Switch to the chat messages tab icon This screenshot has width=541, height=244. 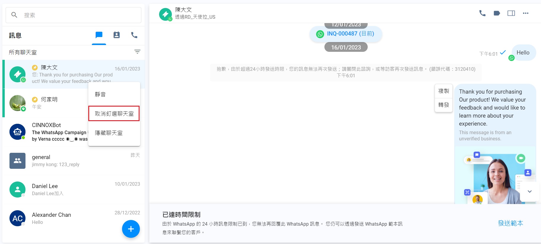pos(99,35)
